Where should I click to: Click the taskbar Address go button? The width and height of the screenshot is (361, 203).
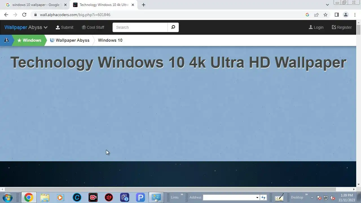(x=263, y=197)
